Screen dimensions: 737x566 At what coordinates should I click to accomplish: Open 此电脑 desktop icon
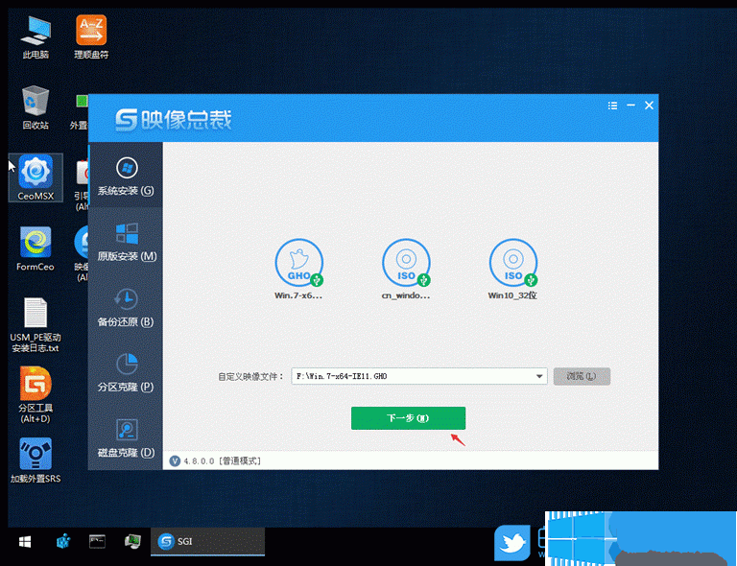36,35
